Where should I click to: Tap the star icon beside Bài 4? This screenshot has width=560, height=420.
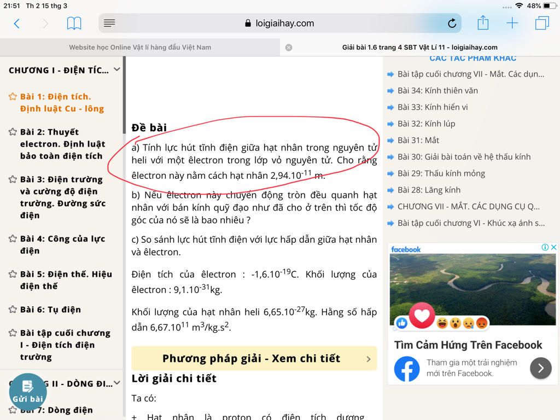[x=13, y=238]
